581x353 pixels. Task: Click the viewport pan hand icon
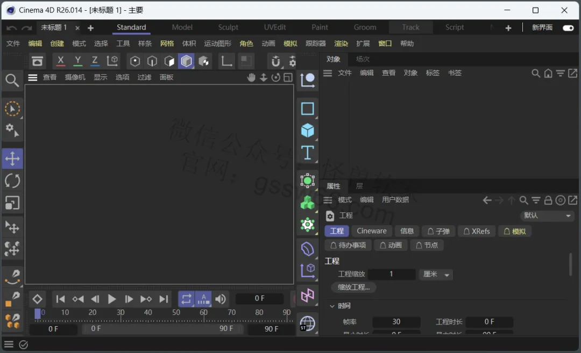251,77
